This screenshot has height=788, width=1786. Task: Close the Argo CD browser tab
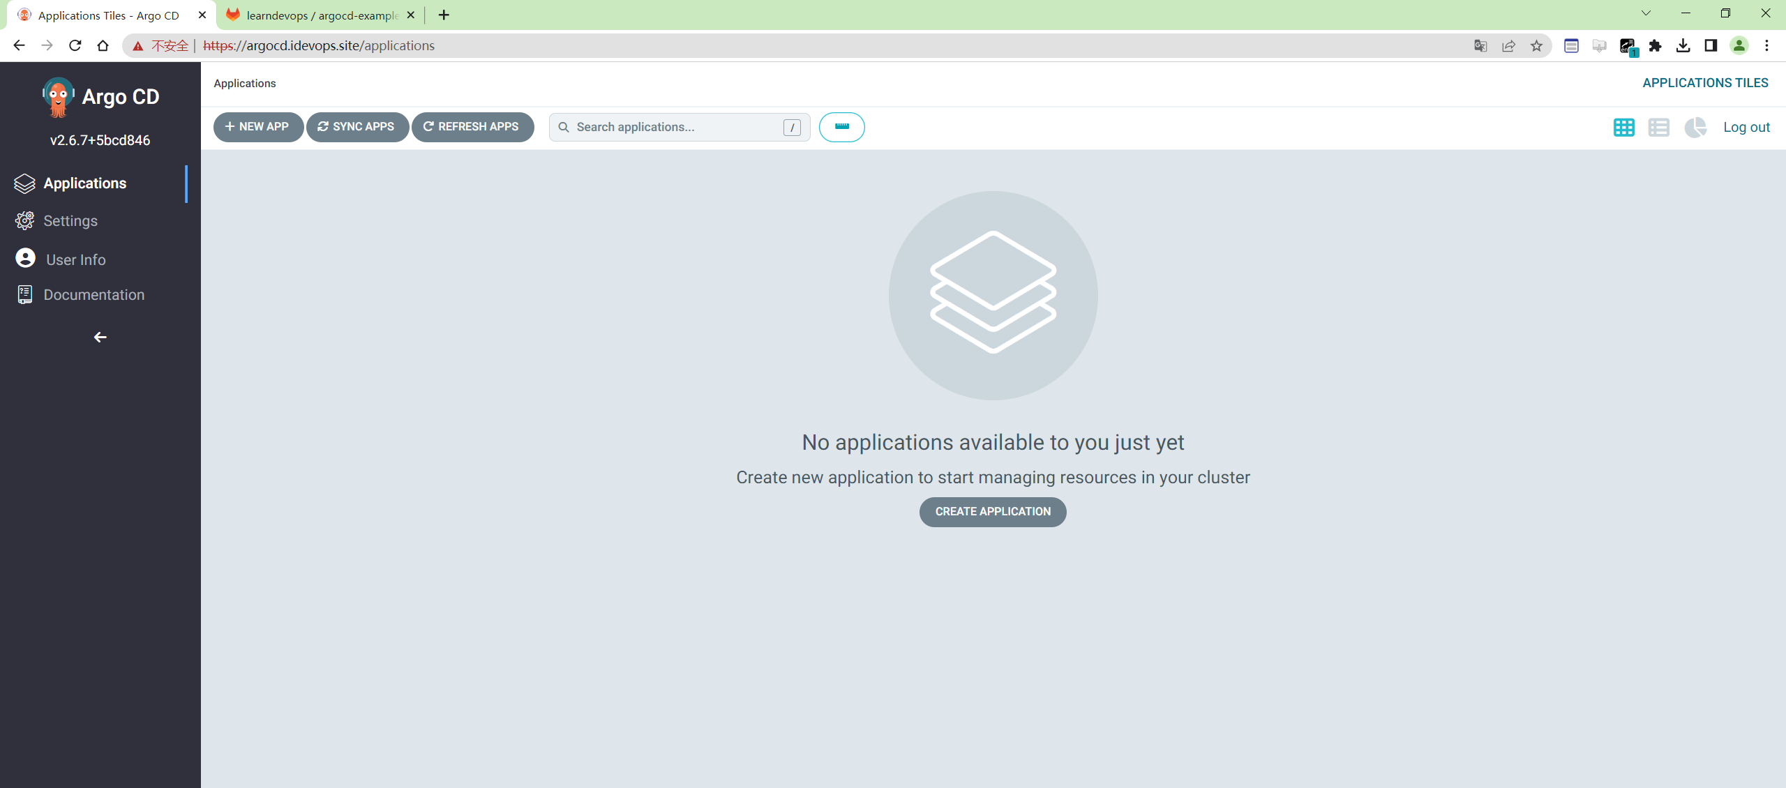pos(202,15)
